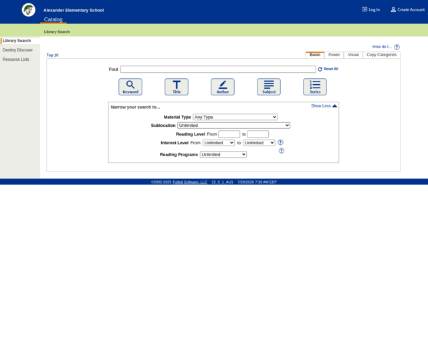Open help icon beside Interest Level
This screenshot has width=428, height=342.
point(280,142)
